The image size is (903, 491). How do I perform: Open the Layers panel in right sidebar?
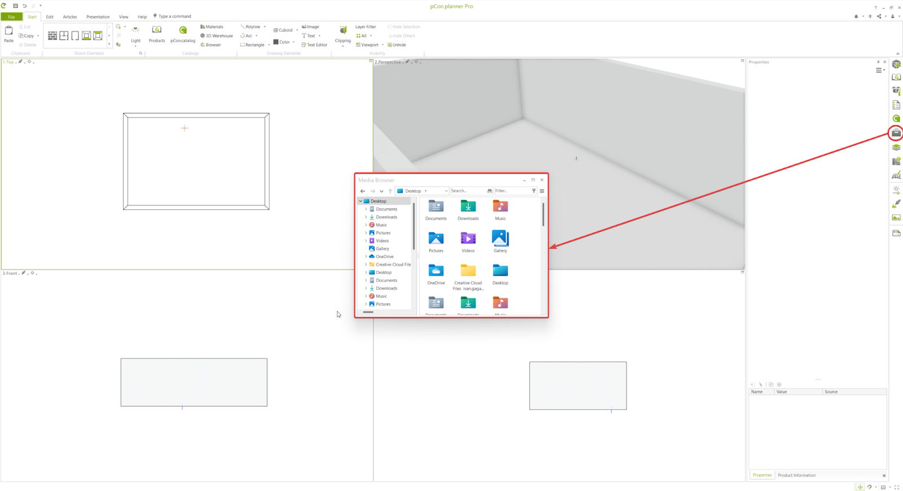[896, 147]
